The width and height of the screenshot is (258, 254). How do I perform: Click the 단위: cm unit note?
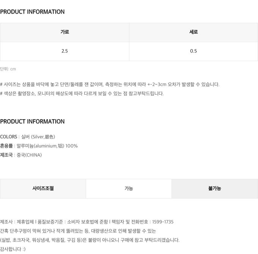tap(8, 69)
